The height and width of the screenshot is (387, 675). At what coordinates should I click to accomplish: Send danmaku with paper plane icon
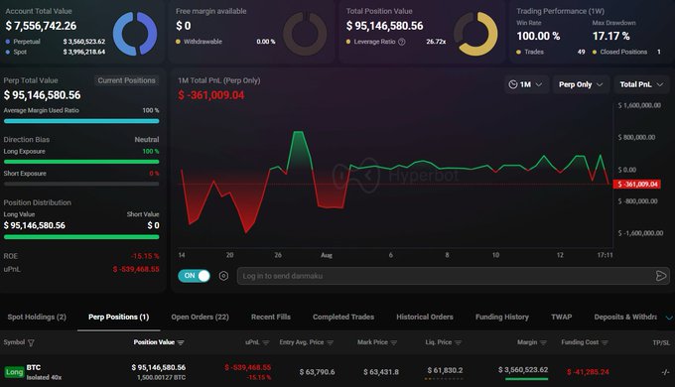click(x=661, y=276)
